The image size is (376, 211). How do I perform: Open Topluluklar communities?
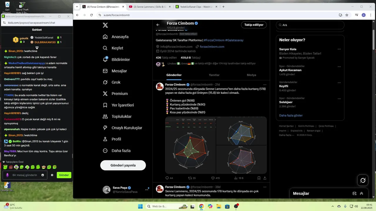(117, 116)
